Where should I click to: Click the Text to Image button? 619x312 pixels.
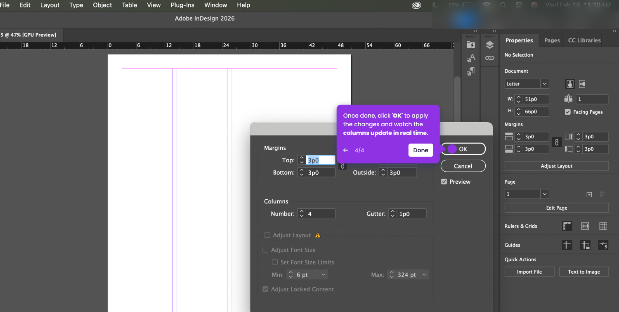point(584,272)
